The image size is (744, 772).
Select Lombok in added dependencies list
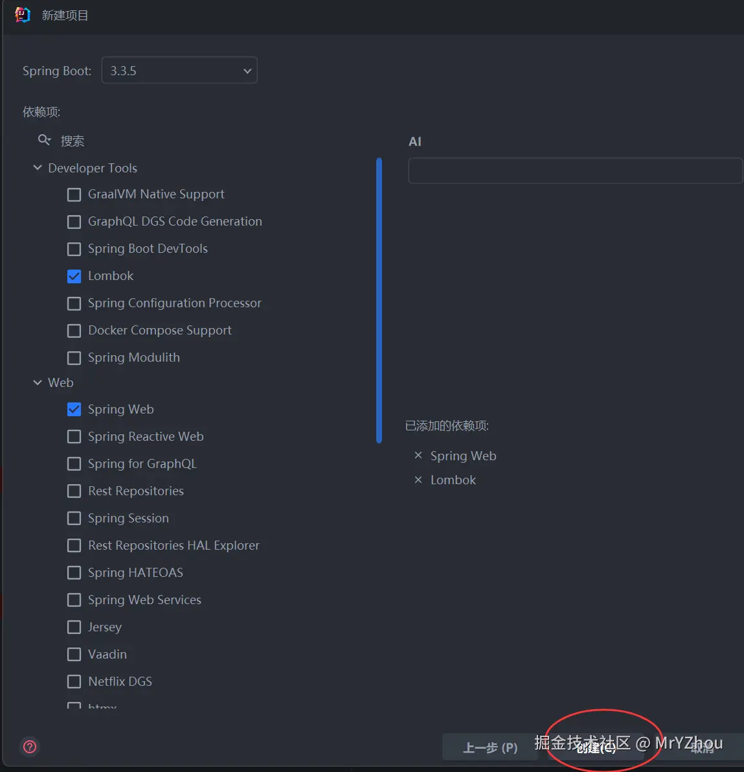[453, 480]
